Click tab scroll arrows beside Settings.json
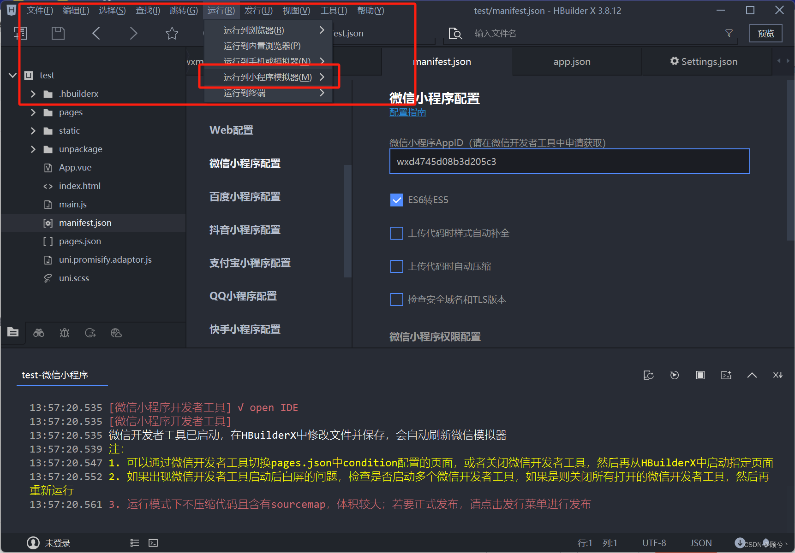 tap(783, 61)
